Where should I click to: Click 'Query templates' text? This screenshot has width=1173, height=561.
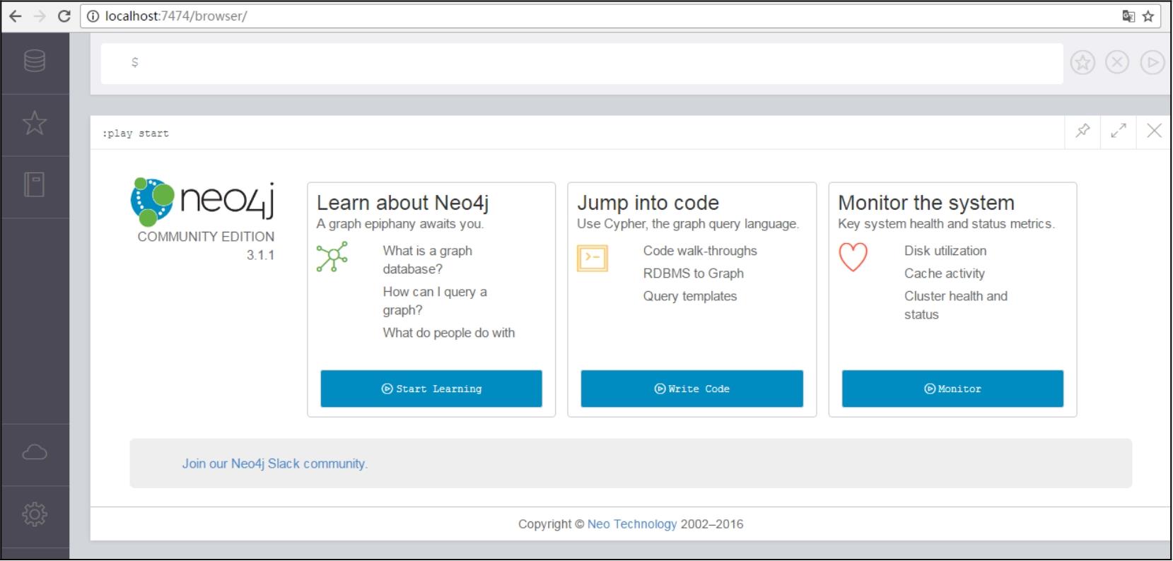(689, 296)
